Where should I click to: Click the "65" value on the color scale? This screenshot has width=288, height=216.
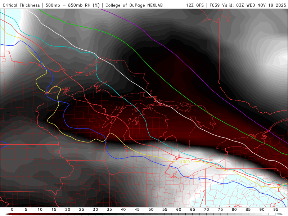193,210
